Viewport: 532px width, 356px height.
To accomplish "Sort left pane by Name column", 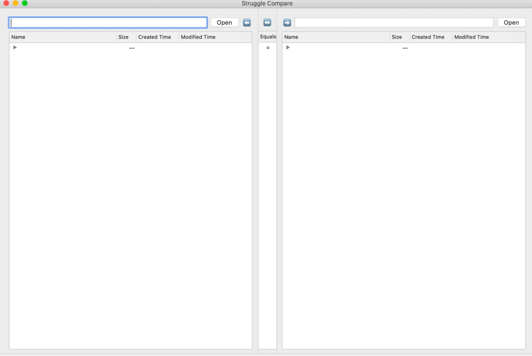I will click(x=63, y=37).
